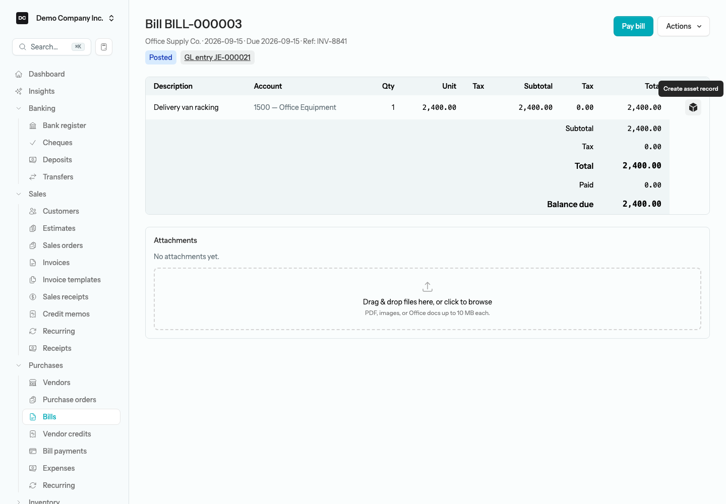Click the Invoice templates icon
This screenshot has width=726, height=504.
(33, 280)
